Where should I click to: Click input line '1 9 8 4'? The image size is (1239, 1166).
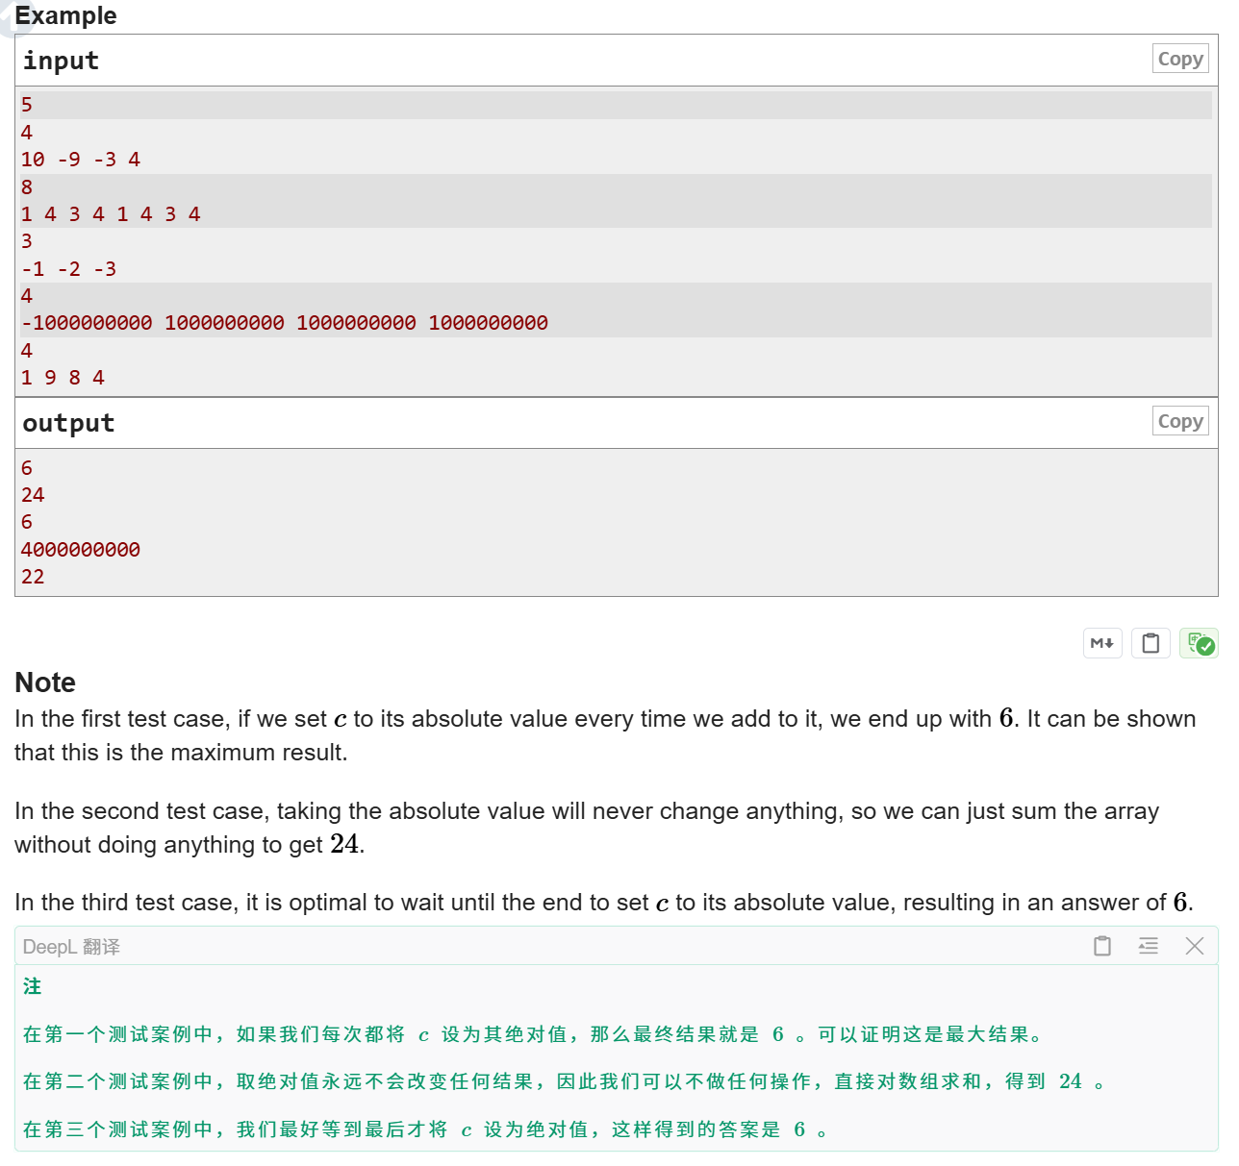point(63,378)
